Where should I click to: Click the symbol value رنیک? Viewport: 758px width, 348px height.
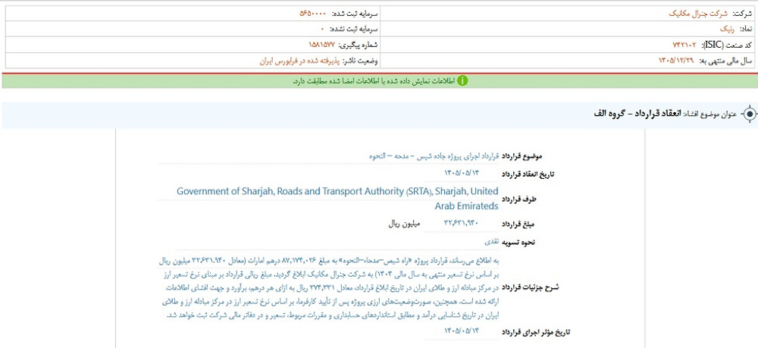point(726,30)
